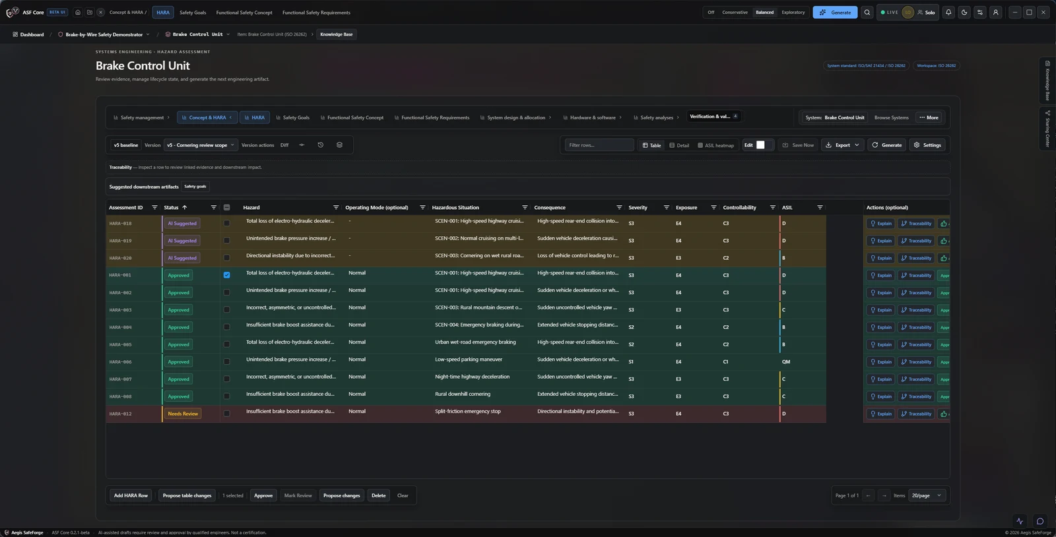Toggle the select-all checkbox in table header
The height and width of the screenshot is (537, 1056).
click(x=227, y=207)
